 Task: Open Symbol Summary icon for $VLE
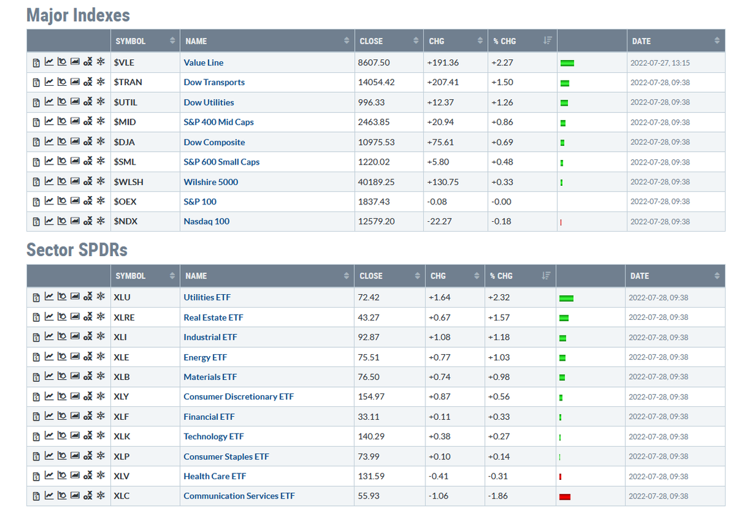pyautogui.click(x=36, y=63)
